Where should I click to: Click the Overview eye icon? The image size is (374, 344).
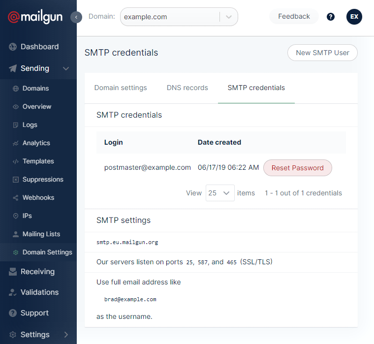(16, 107)
